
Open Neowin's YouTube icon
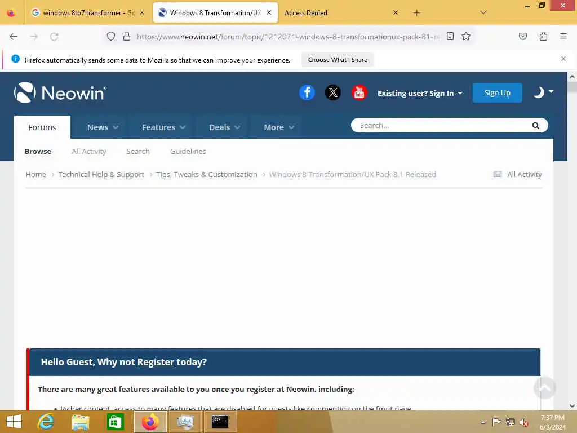(x=359, y=92)
